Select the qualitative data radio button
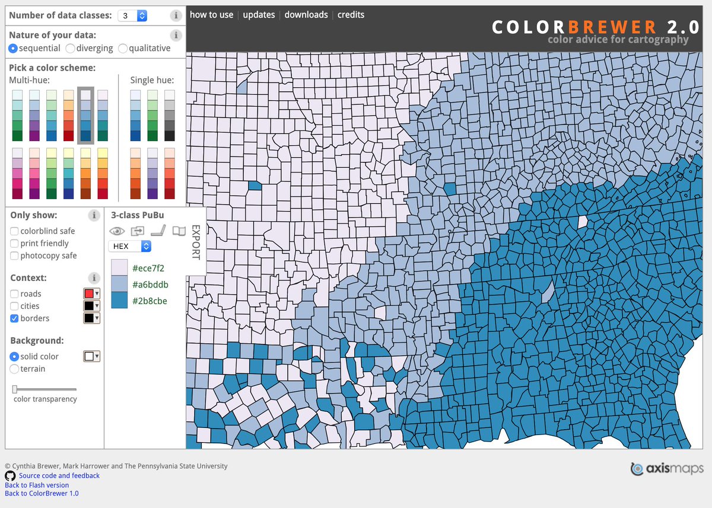 pos(123,48)
